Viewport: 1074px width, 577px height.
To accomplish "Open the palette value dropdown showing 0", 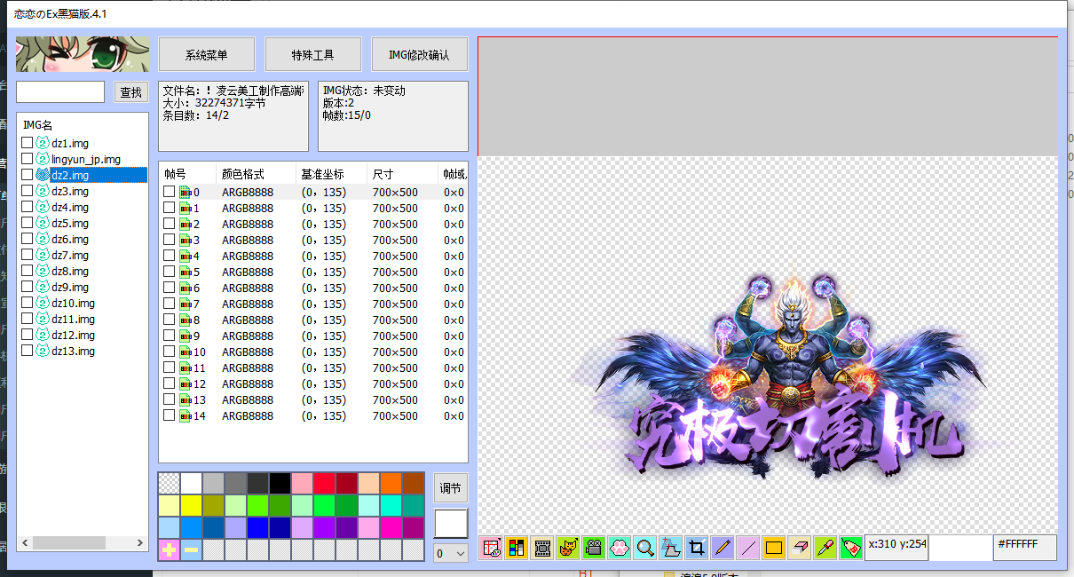I will tap(449, 552).
